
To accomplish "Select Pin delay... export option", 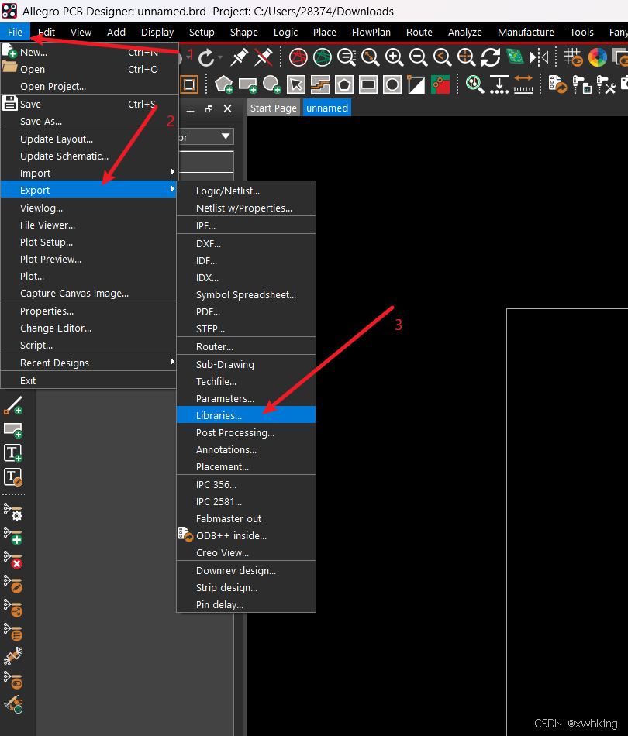I will (x=246, y=604).
